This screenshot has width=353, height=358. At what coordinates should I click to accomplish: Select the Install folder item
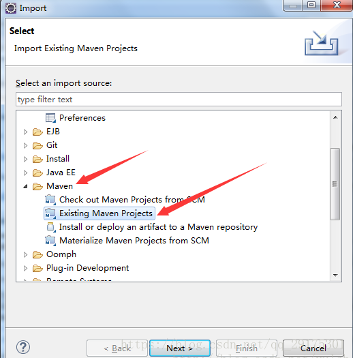click(58, 159)
